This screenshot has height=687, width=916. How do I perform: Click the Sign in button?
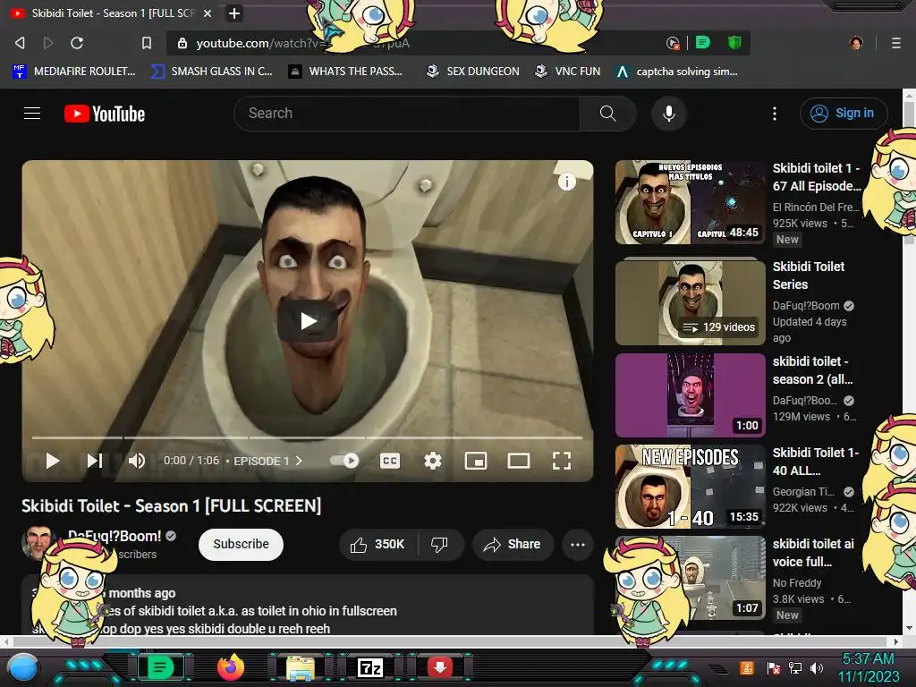844,114
